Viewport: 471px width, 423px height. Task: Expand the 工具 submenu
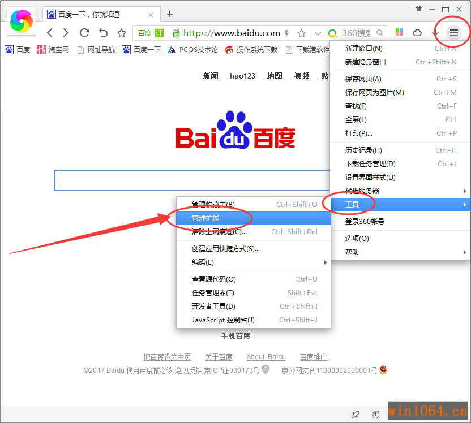click(x=400, y=205)
